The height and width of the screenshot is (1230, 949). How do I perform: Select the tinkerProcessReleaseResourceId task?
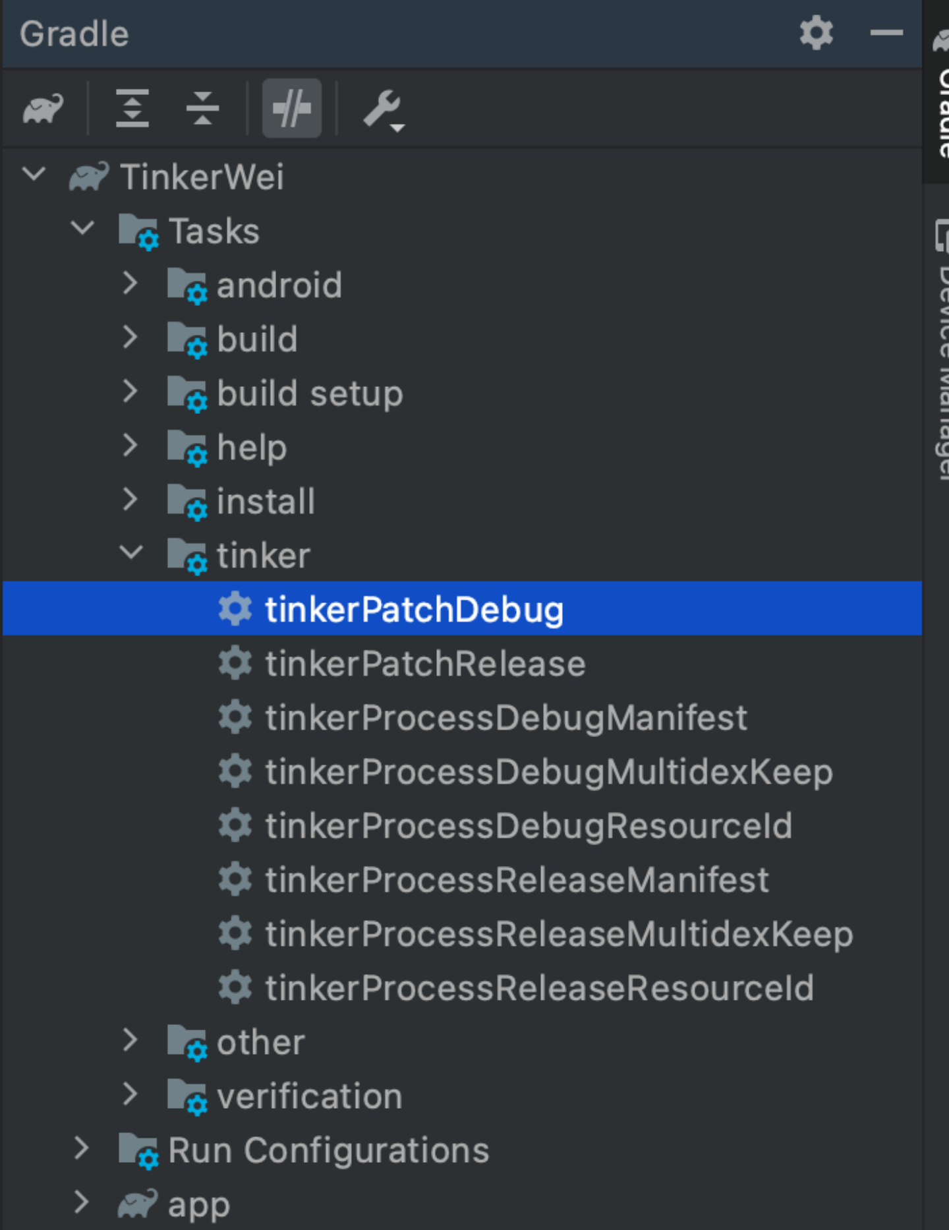(x=537, y=987)
